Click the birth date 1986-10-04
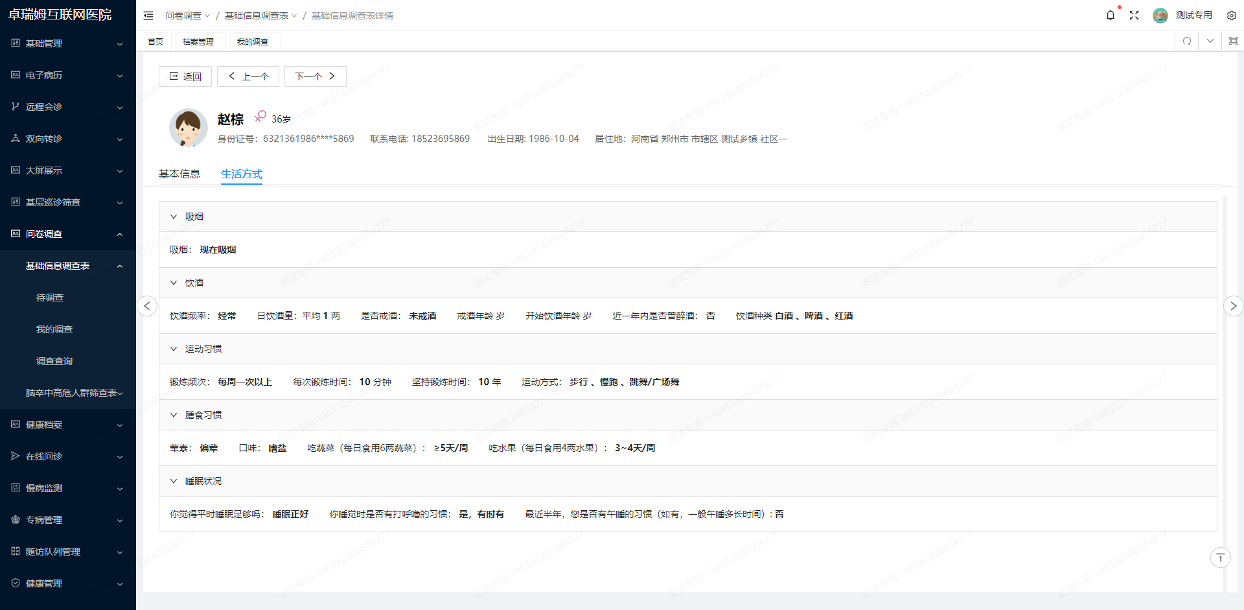The image size is (1244, 610). click(x=554, y=139)
